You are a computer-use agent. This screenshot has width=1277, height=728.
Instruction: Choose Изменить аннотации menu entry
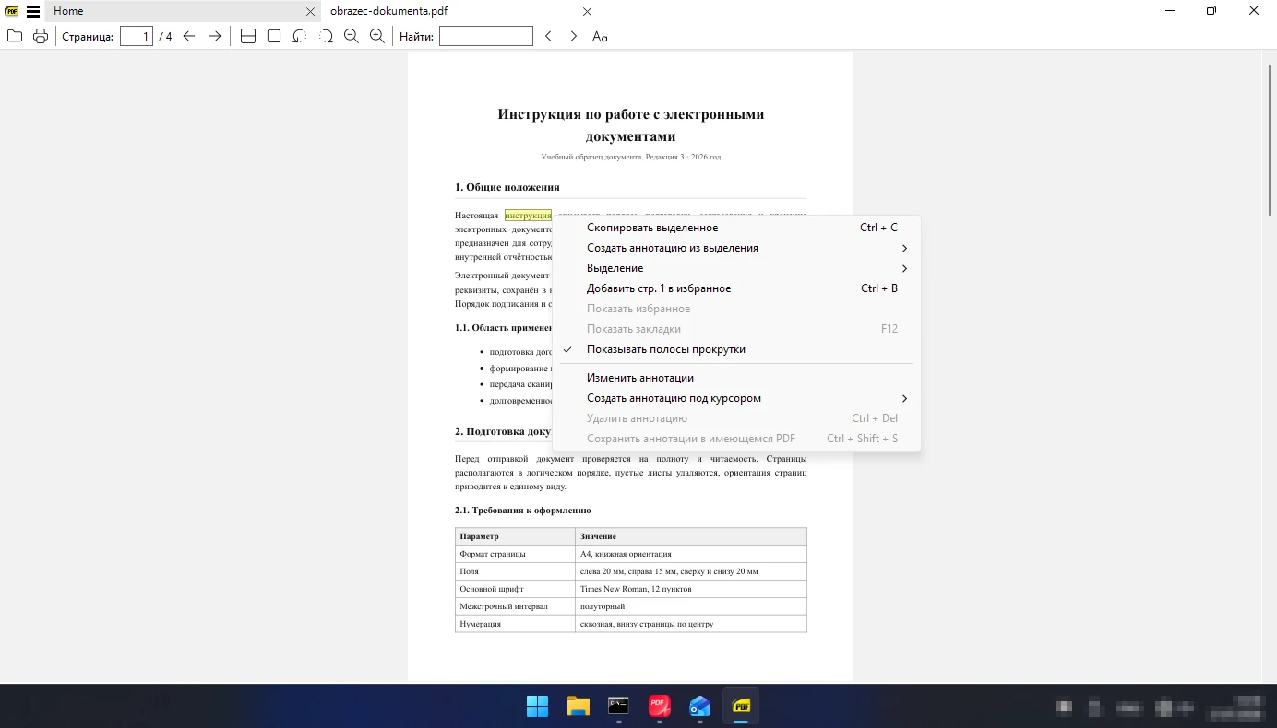tap(736, 378)
